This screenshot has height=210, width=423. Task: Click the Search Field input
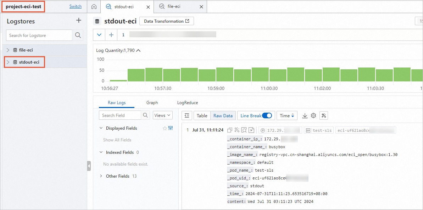pos(120,115)
